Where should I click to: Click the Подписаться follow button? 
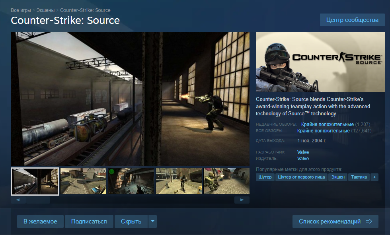89,221
